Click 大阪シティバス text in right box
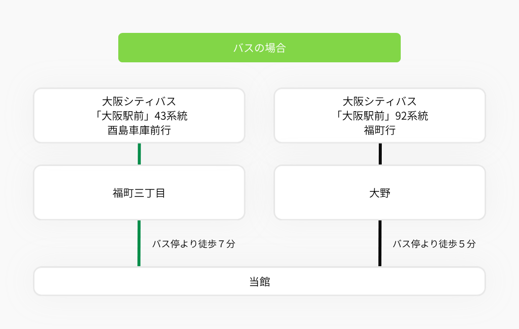Screen dimensions: 519x329 click(380, 101)
